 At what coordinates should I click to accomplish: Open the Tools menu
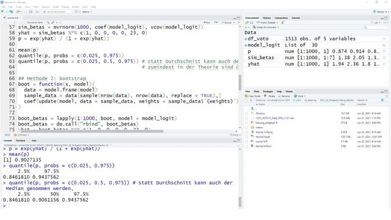point(85,7)
